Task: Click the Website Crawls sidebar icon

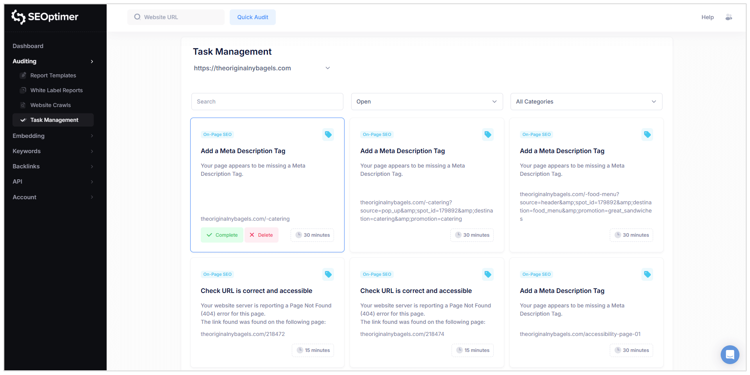Action: pos(22,105)
